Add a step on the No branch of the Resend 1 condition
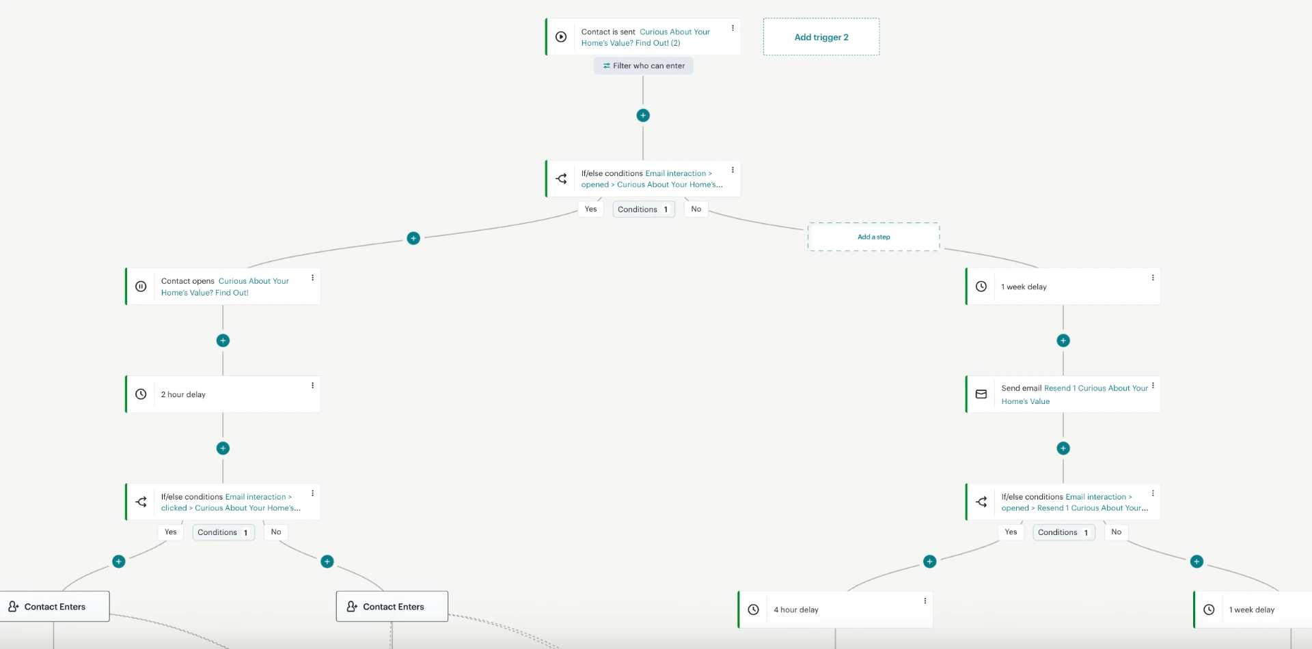This screenshot has height=649, width=1312. click(1197, 562)
